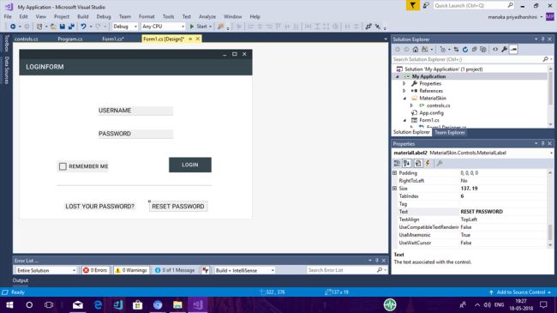Show Events lightning bolt in Properties
This screenshot has height=313, width=557.
[428, 163]
